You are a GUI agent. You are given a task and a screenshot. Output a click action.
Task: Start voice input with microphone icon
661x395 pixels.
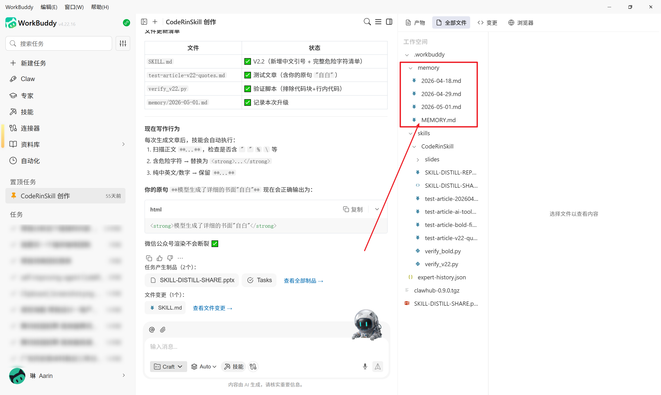(365, 367)
